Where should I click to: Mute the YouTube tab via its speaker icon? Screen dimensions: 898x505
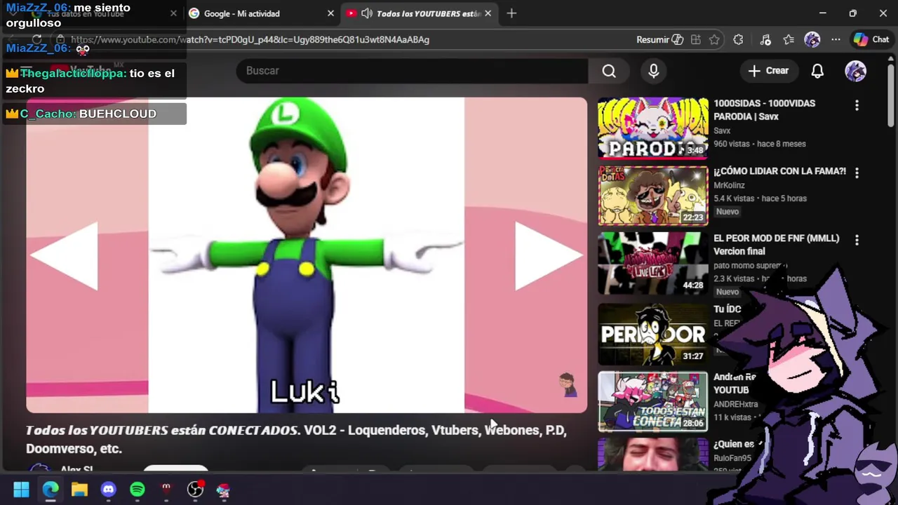(x=366, y=13)
